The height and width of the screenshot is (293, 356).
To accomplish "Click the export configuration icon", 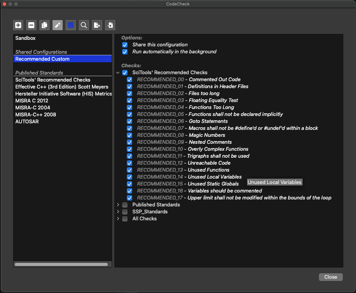I will point(97,25).
